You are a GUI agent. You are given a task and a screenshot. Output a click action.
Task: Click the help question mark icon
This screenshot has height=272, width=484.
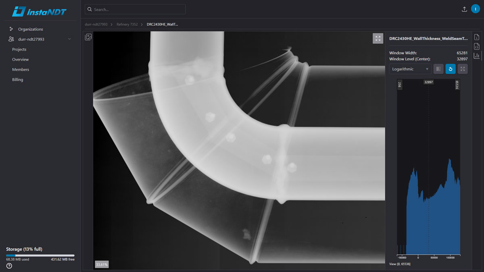click(x=9, y=266)
